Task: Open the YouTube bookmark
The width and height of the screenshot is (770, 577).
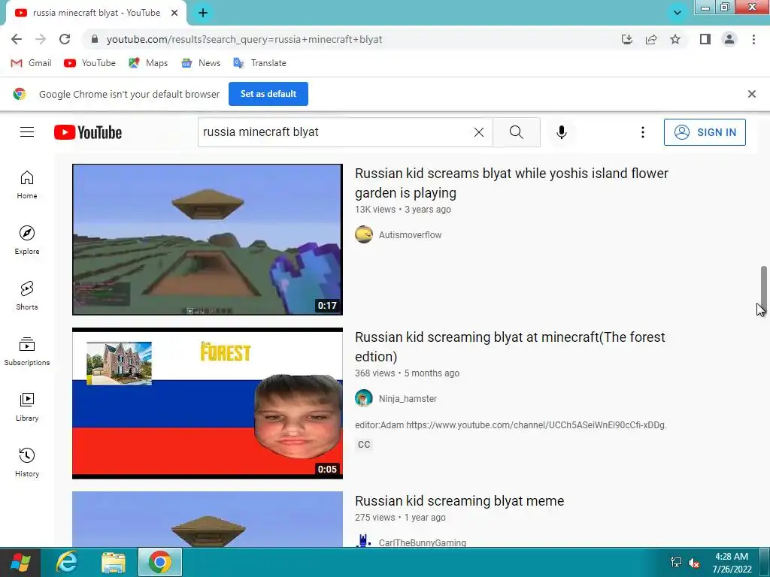Action: coord(90,63)
